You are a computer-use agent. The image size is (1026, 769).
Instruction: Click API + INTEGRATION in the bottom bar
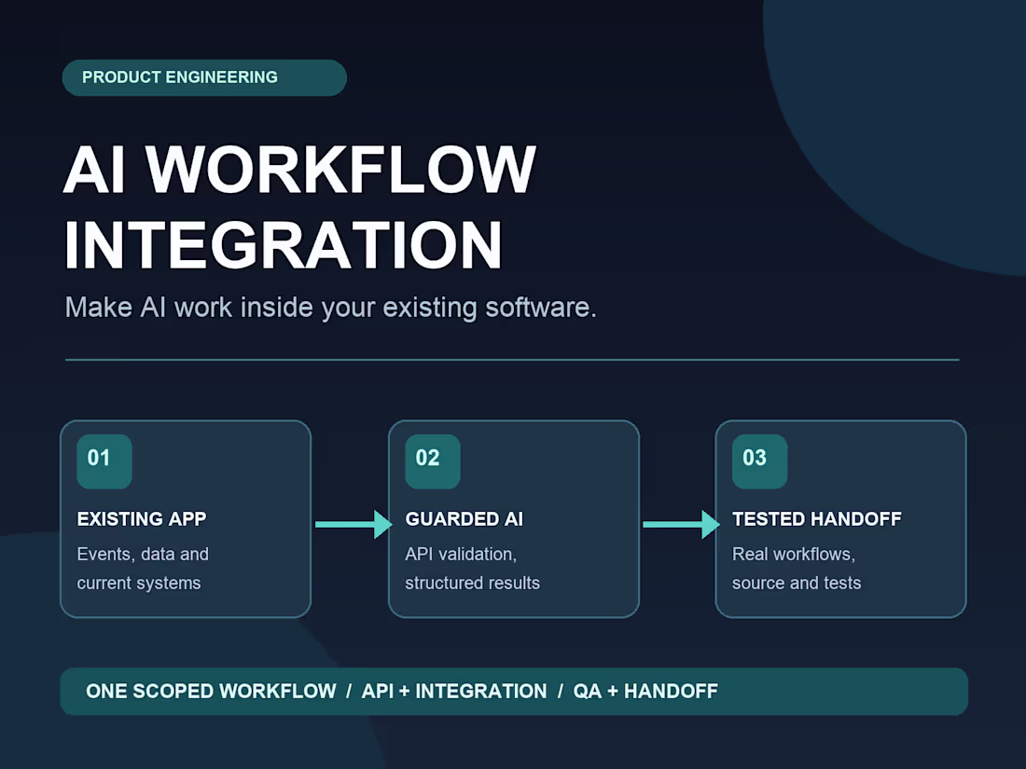454,692
